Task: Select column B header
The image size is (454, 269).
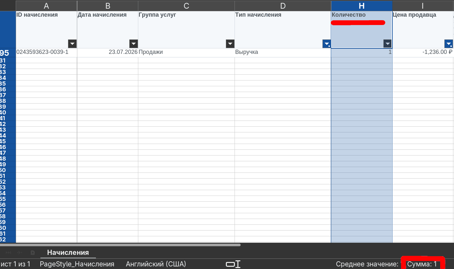Action: click(108, 6)
